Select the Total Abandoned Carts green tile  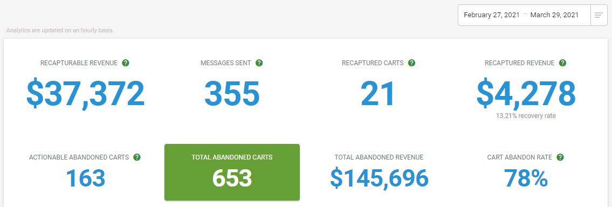[x=232, y=172]
